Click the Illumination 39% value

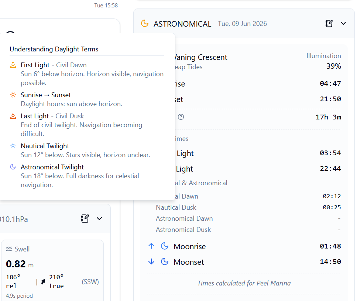click(x=333, y=66)
